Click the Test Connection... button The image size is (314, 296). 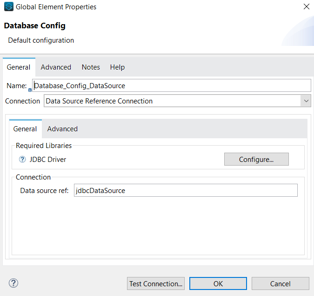156,283
